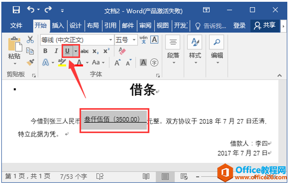Open the text effects dropdown arrow
Screen dimensions: 290x185
(x=53, y=63)
